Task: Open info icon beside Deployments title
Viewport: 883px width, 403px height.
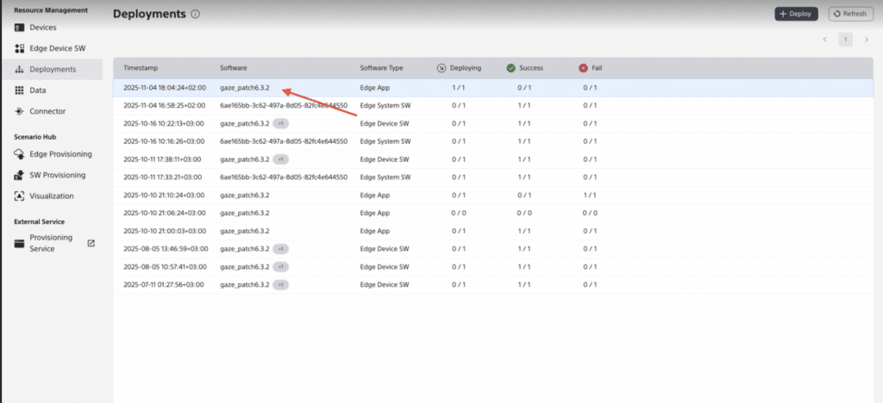Action: [195, 15]
